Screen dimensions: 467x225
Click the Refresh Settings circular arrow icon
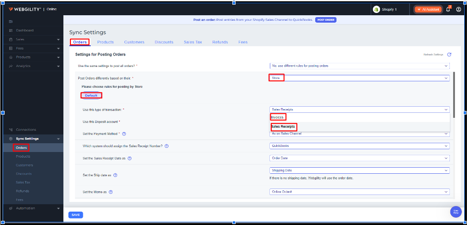449,55
